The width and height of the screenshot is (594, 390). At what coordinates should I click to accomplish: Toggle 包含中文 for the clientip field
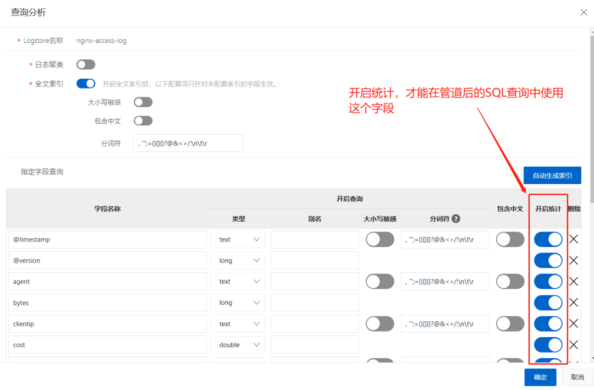click(x=510, y=323)
